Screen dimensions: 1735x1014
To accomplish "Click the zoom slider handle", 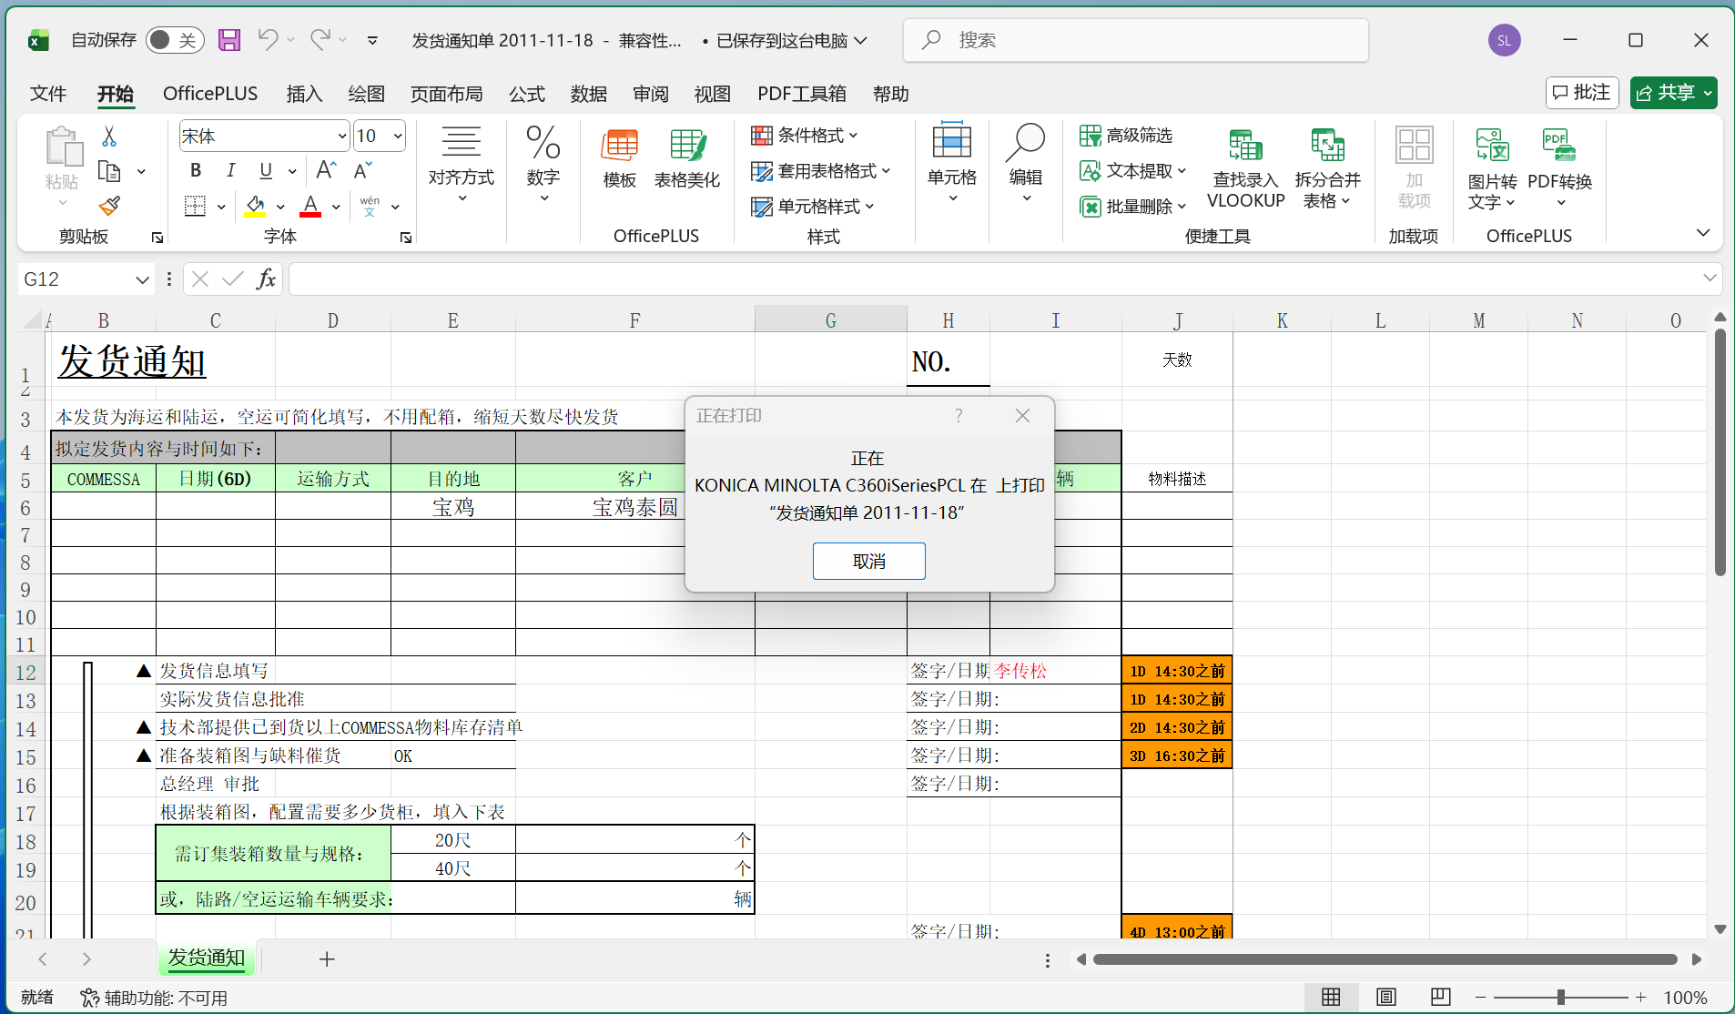I will [x=1560, y=998].
